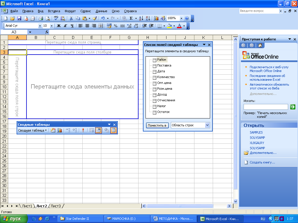Toggle center alignment
The height and width of the screenshot is (223, 298).
tap(87, 26)
